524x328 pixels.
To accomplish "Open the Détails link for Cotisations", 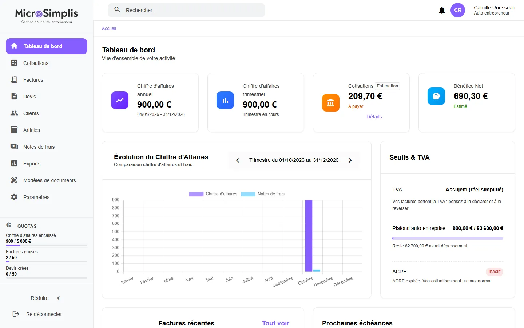I will pyautogui.click(x=374, y=117).
